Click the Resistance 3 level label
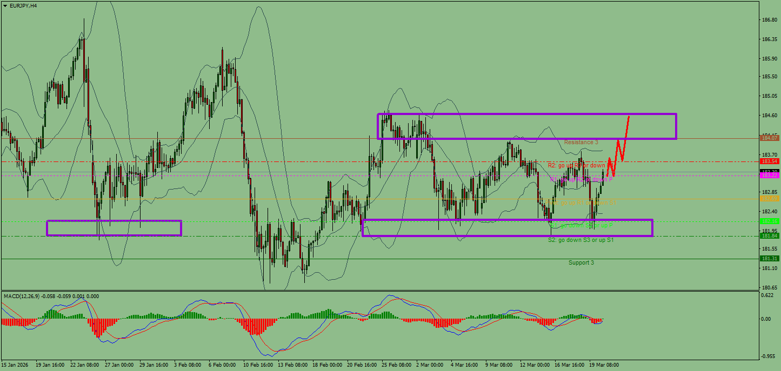This screenshot has width=781, height=371. 581,142
